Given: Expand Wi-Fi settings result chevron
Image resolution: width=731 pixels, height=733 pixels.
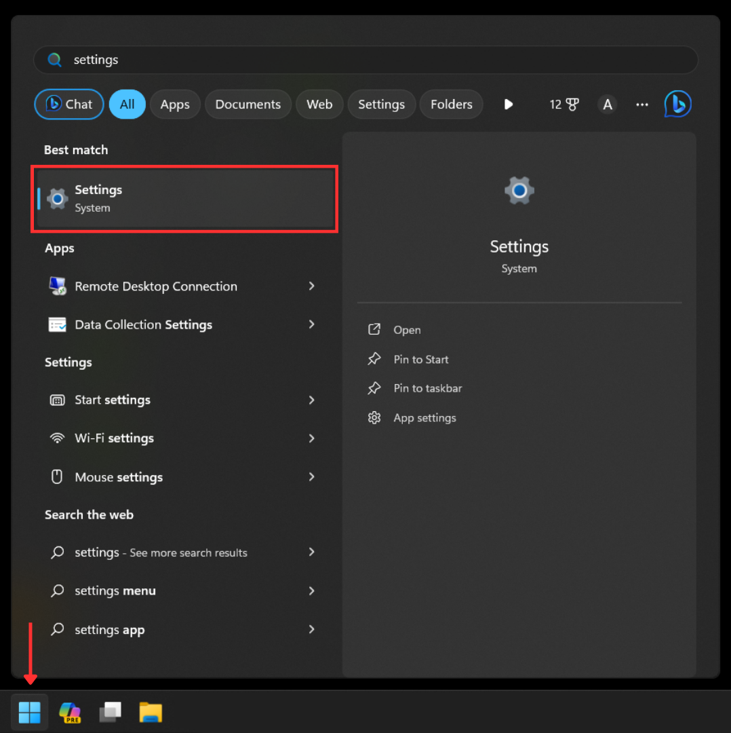Looking at the screenshot, I should tap(312, 438).
